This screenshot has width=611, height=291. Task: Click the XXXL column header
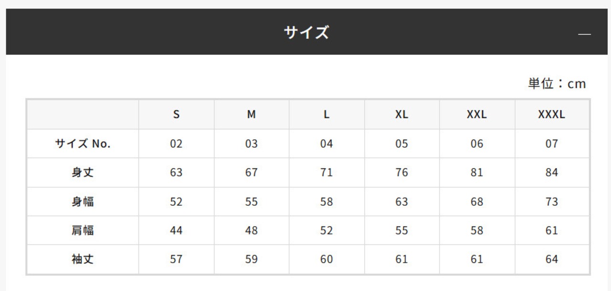click(551, 115)
